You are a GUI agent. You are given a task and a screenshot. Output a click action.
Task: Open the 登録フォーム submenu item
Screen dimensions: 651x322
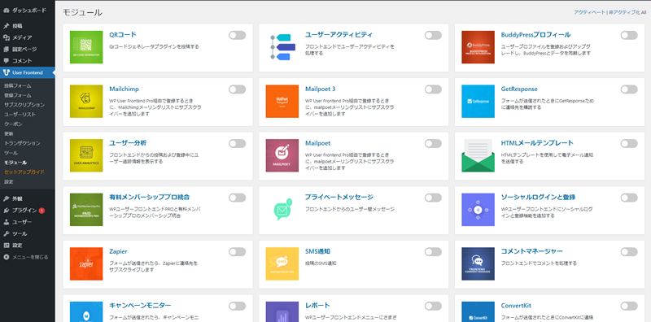pyautogui.click(x=18, y=95)
